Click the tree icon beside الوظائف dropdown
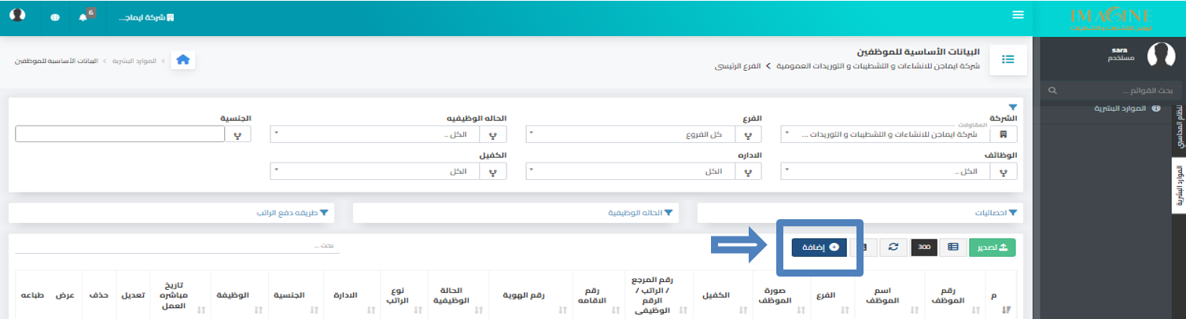The image size is (1186, 319). (1004, 171)
